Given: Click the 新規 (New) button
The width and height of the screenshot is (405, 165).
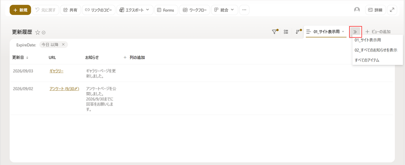Looking at the screenshot, I should point(21,10).
